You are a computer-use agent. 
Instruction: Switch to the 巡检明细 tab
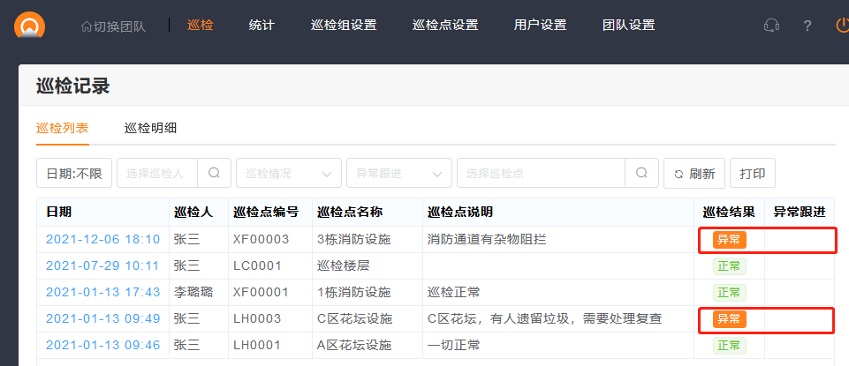point(150,128)
